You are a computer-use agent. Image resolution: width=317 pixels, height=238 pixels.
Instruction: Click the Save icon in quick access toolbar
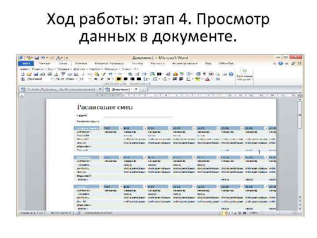click(x=37, y=58)
